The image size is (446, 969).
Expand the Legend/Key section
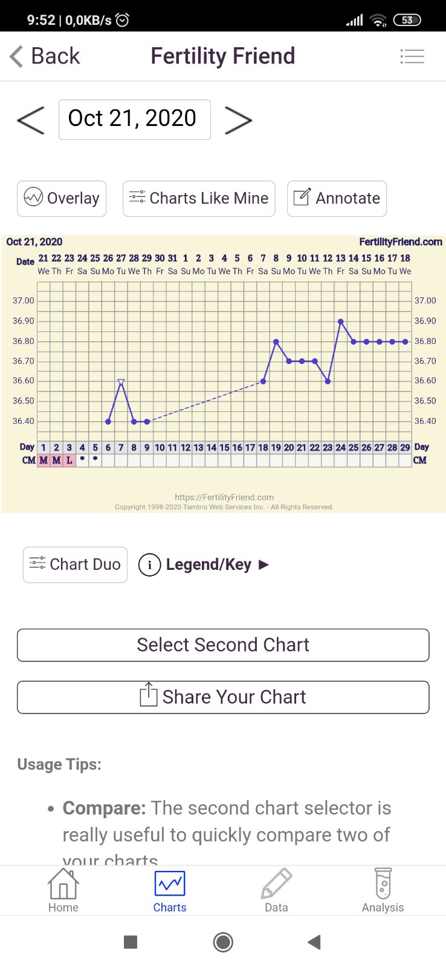(209, 564)
